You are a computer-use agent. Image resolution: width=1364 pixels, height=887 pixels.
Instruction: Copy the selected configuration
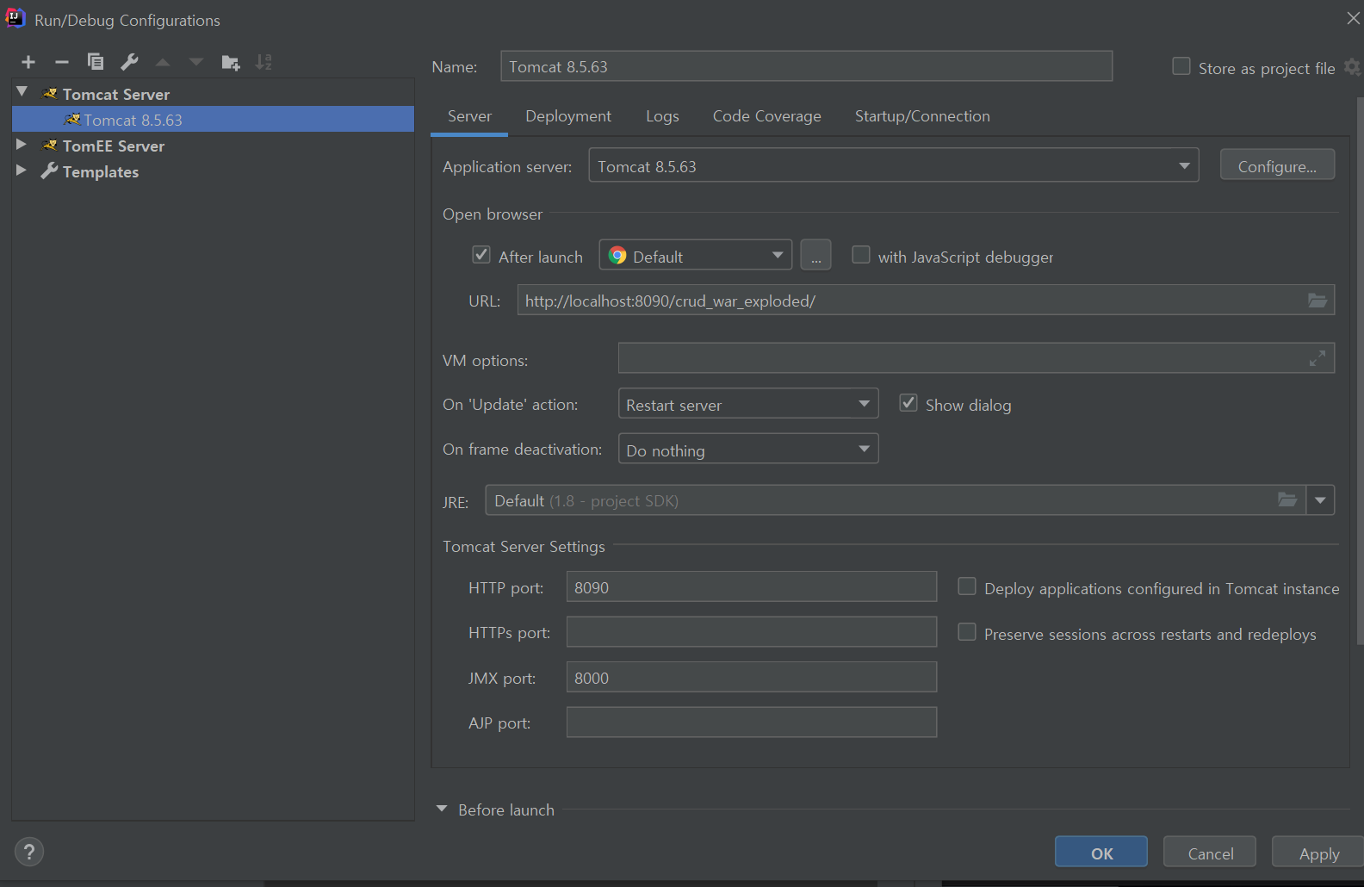pyautogui.click(x=96, y=62)
